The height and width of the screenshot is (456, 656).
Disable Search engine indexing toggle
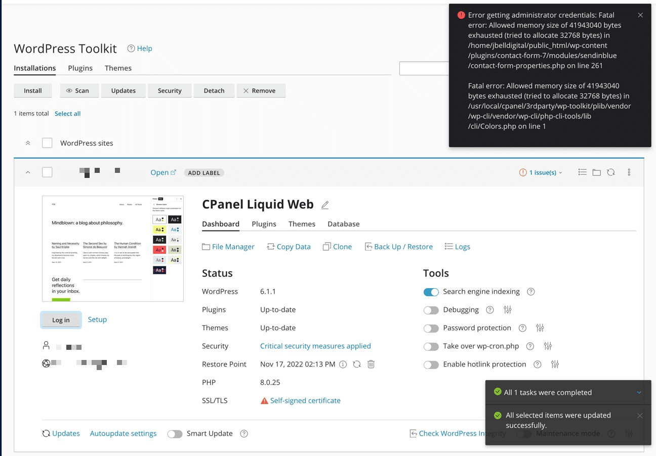[x=431, y=292]
